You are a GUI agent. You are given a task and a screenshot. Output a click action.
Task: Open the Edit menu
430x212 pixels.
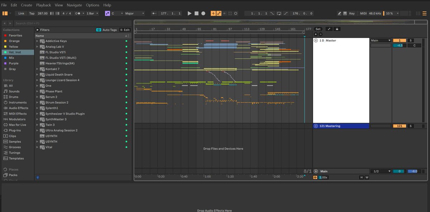pyautogui.click(x=14, y=5)
